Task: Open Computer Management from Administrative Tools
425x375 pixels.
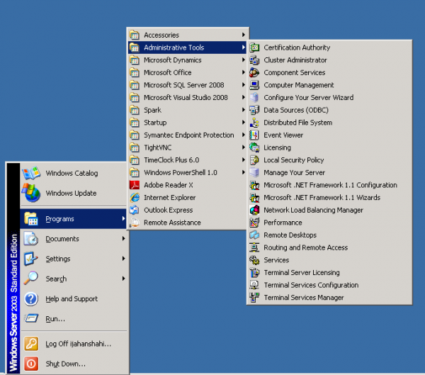Action: coord(299,85)
